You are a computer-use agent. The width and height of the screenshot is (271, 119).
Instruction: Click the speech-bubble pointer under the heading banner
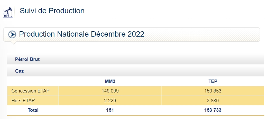click(13, 43)
